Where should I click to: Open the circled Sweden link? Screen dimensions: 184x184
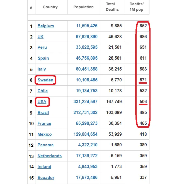(45, 80)
